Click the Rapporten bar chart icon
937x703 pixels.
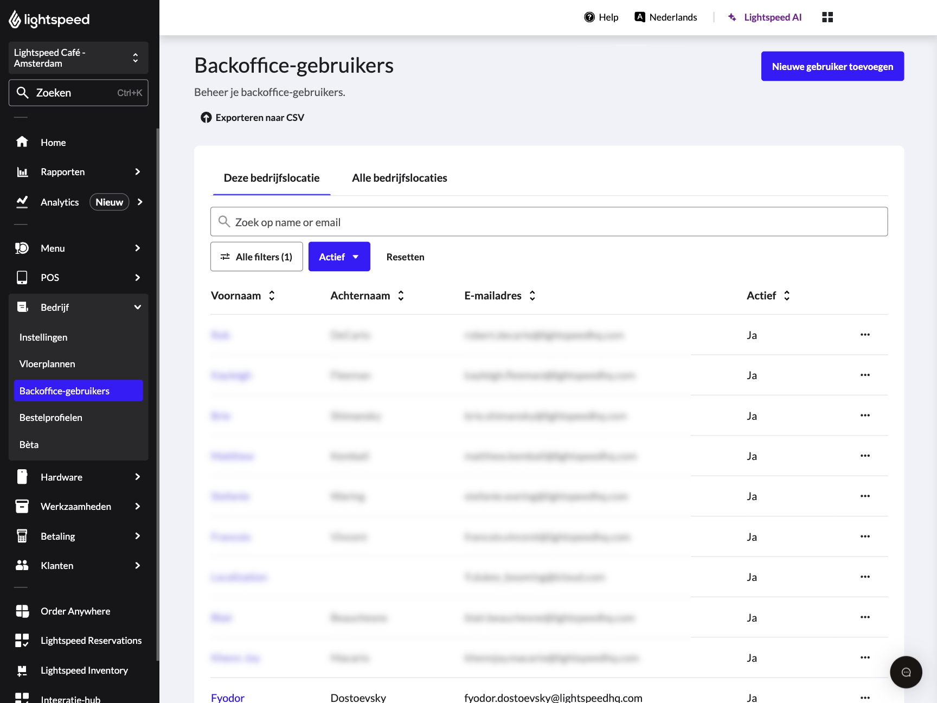[22, 172]
